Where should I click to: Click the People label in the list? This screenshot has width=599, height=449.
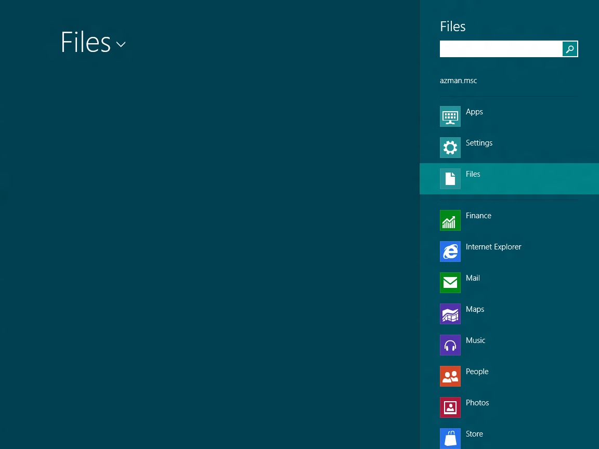coord(477,372)
